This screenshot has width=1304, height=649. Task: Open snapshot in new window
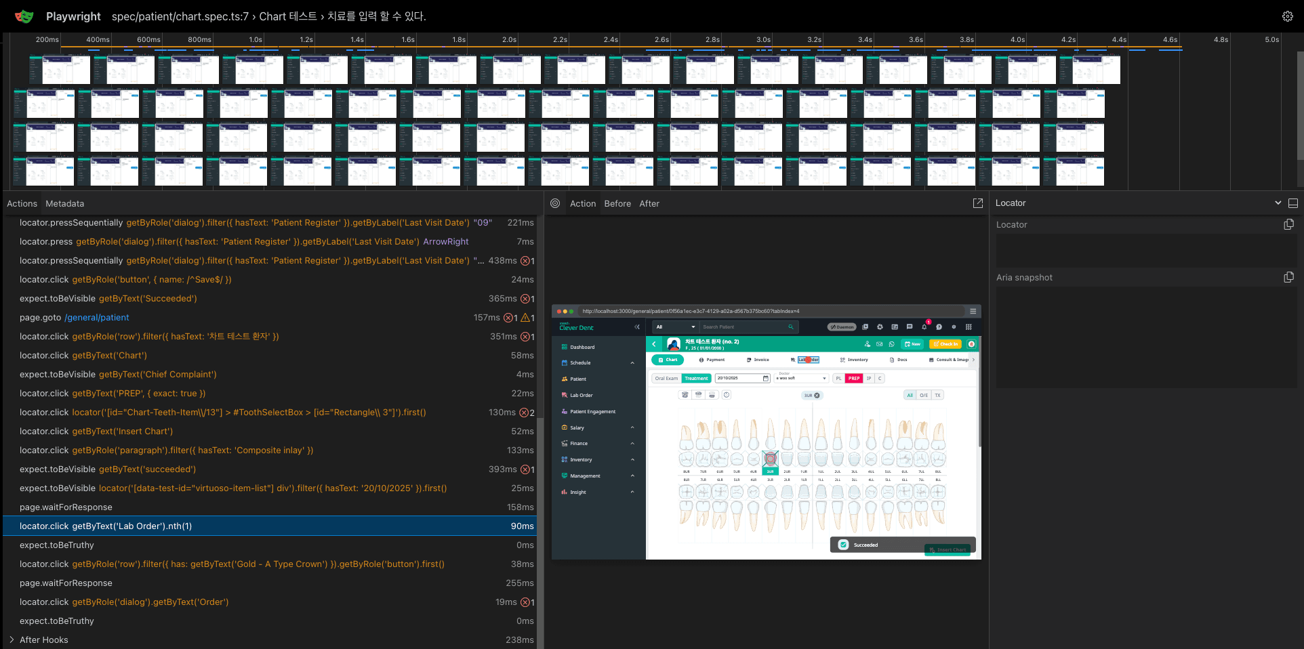(x=978, y=203)
